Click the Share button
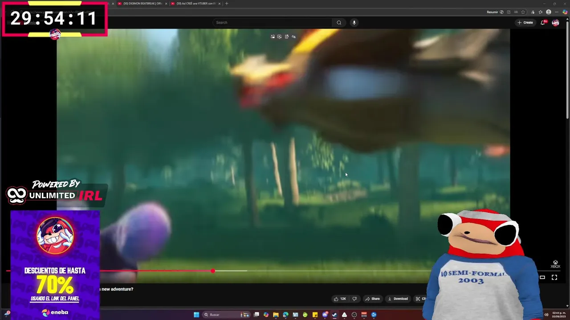The image size is (570, 320). coord(372,299)
